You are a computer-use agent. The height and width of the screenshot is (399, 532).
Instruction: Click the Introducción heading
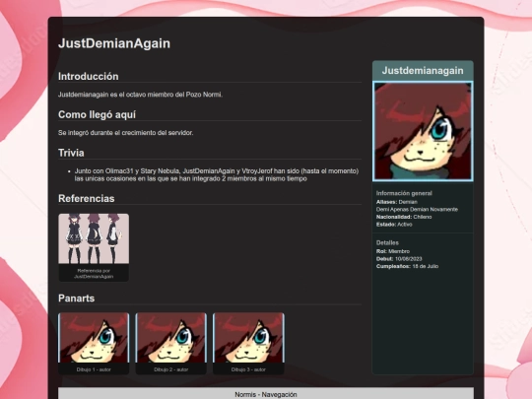[89, 76]
